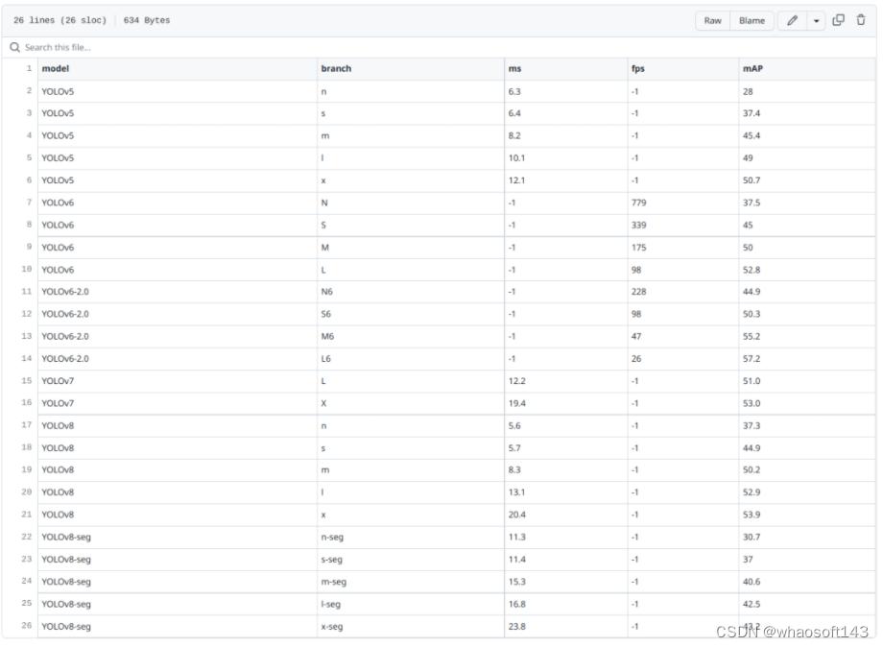Click fps value 26
This screenshot has width=883, height=647.
(x=635, y=359)
